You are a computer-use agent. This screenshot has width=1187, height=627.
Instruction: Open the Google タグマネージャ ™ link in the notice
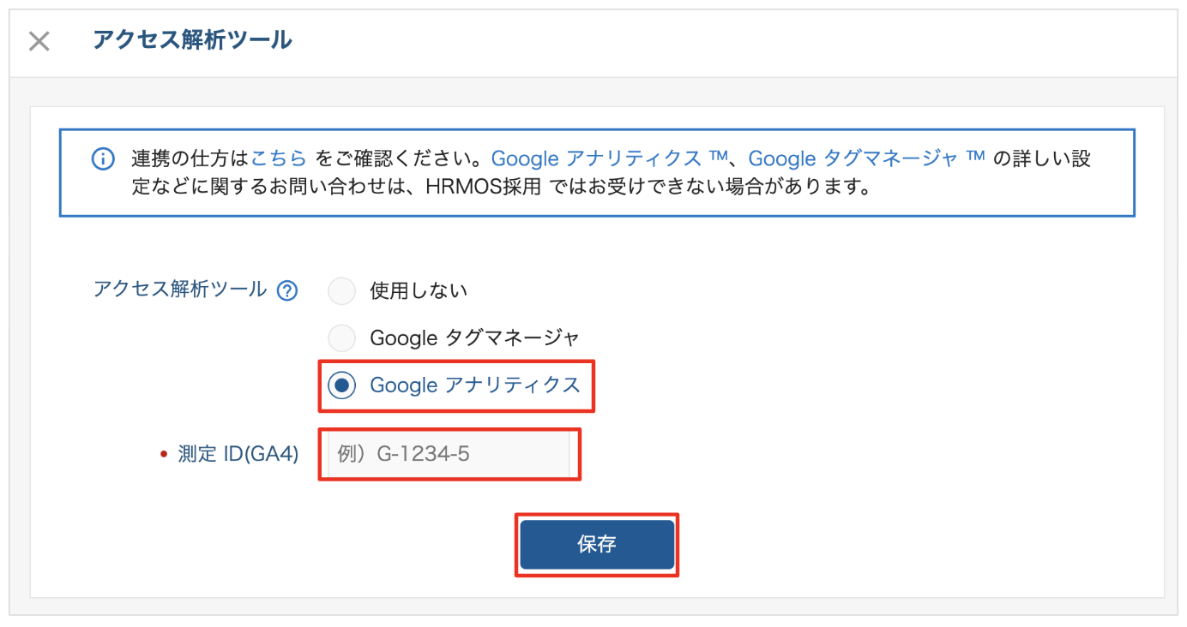pyautogui.click(x=866, y=158)
